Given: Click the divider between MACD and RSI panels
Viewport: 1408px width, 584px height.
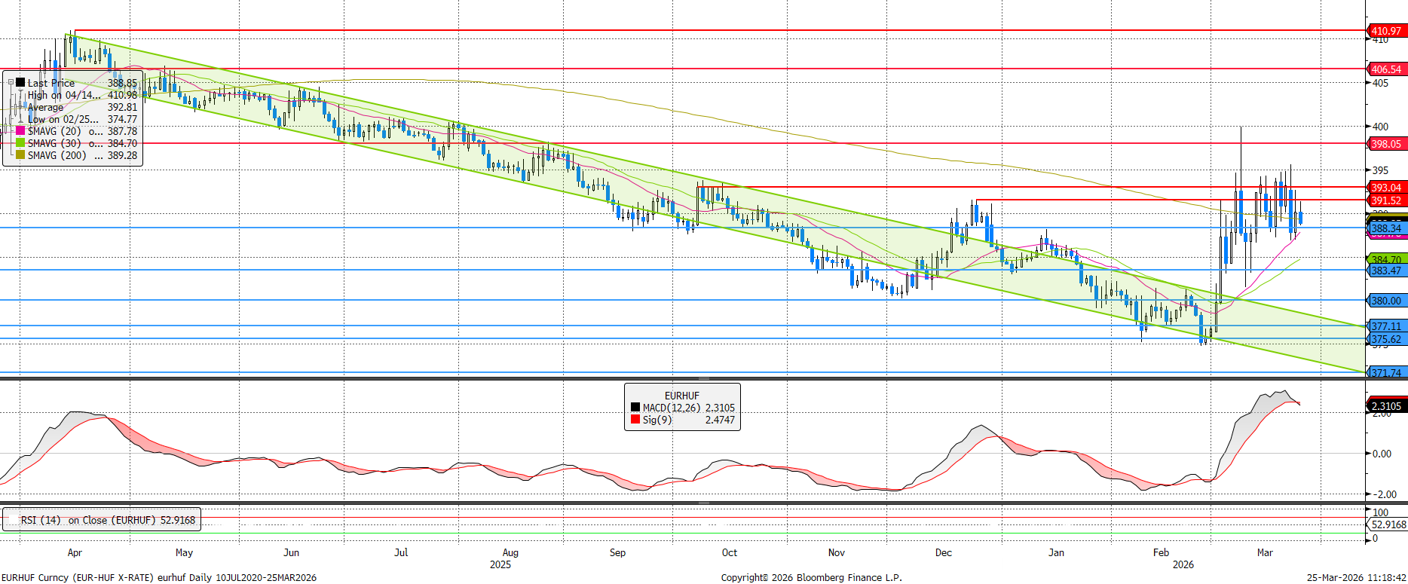Looking at the screenshot, I should pyautogui.click(x=703, y=503).
